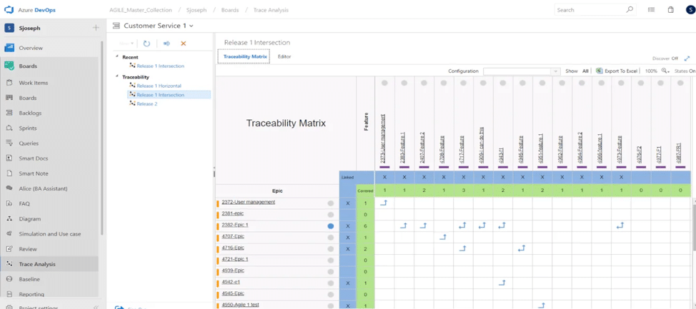Open 4716-Epic link
The width and height of the screenshot is (696, 309).
coord(233,248)
